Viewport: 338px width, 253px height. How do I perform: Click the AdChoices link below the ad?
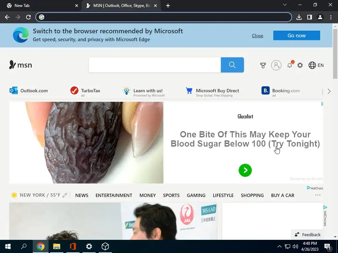click(315, 188)
